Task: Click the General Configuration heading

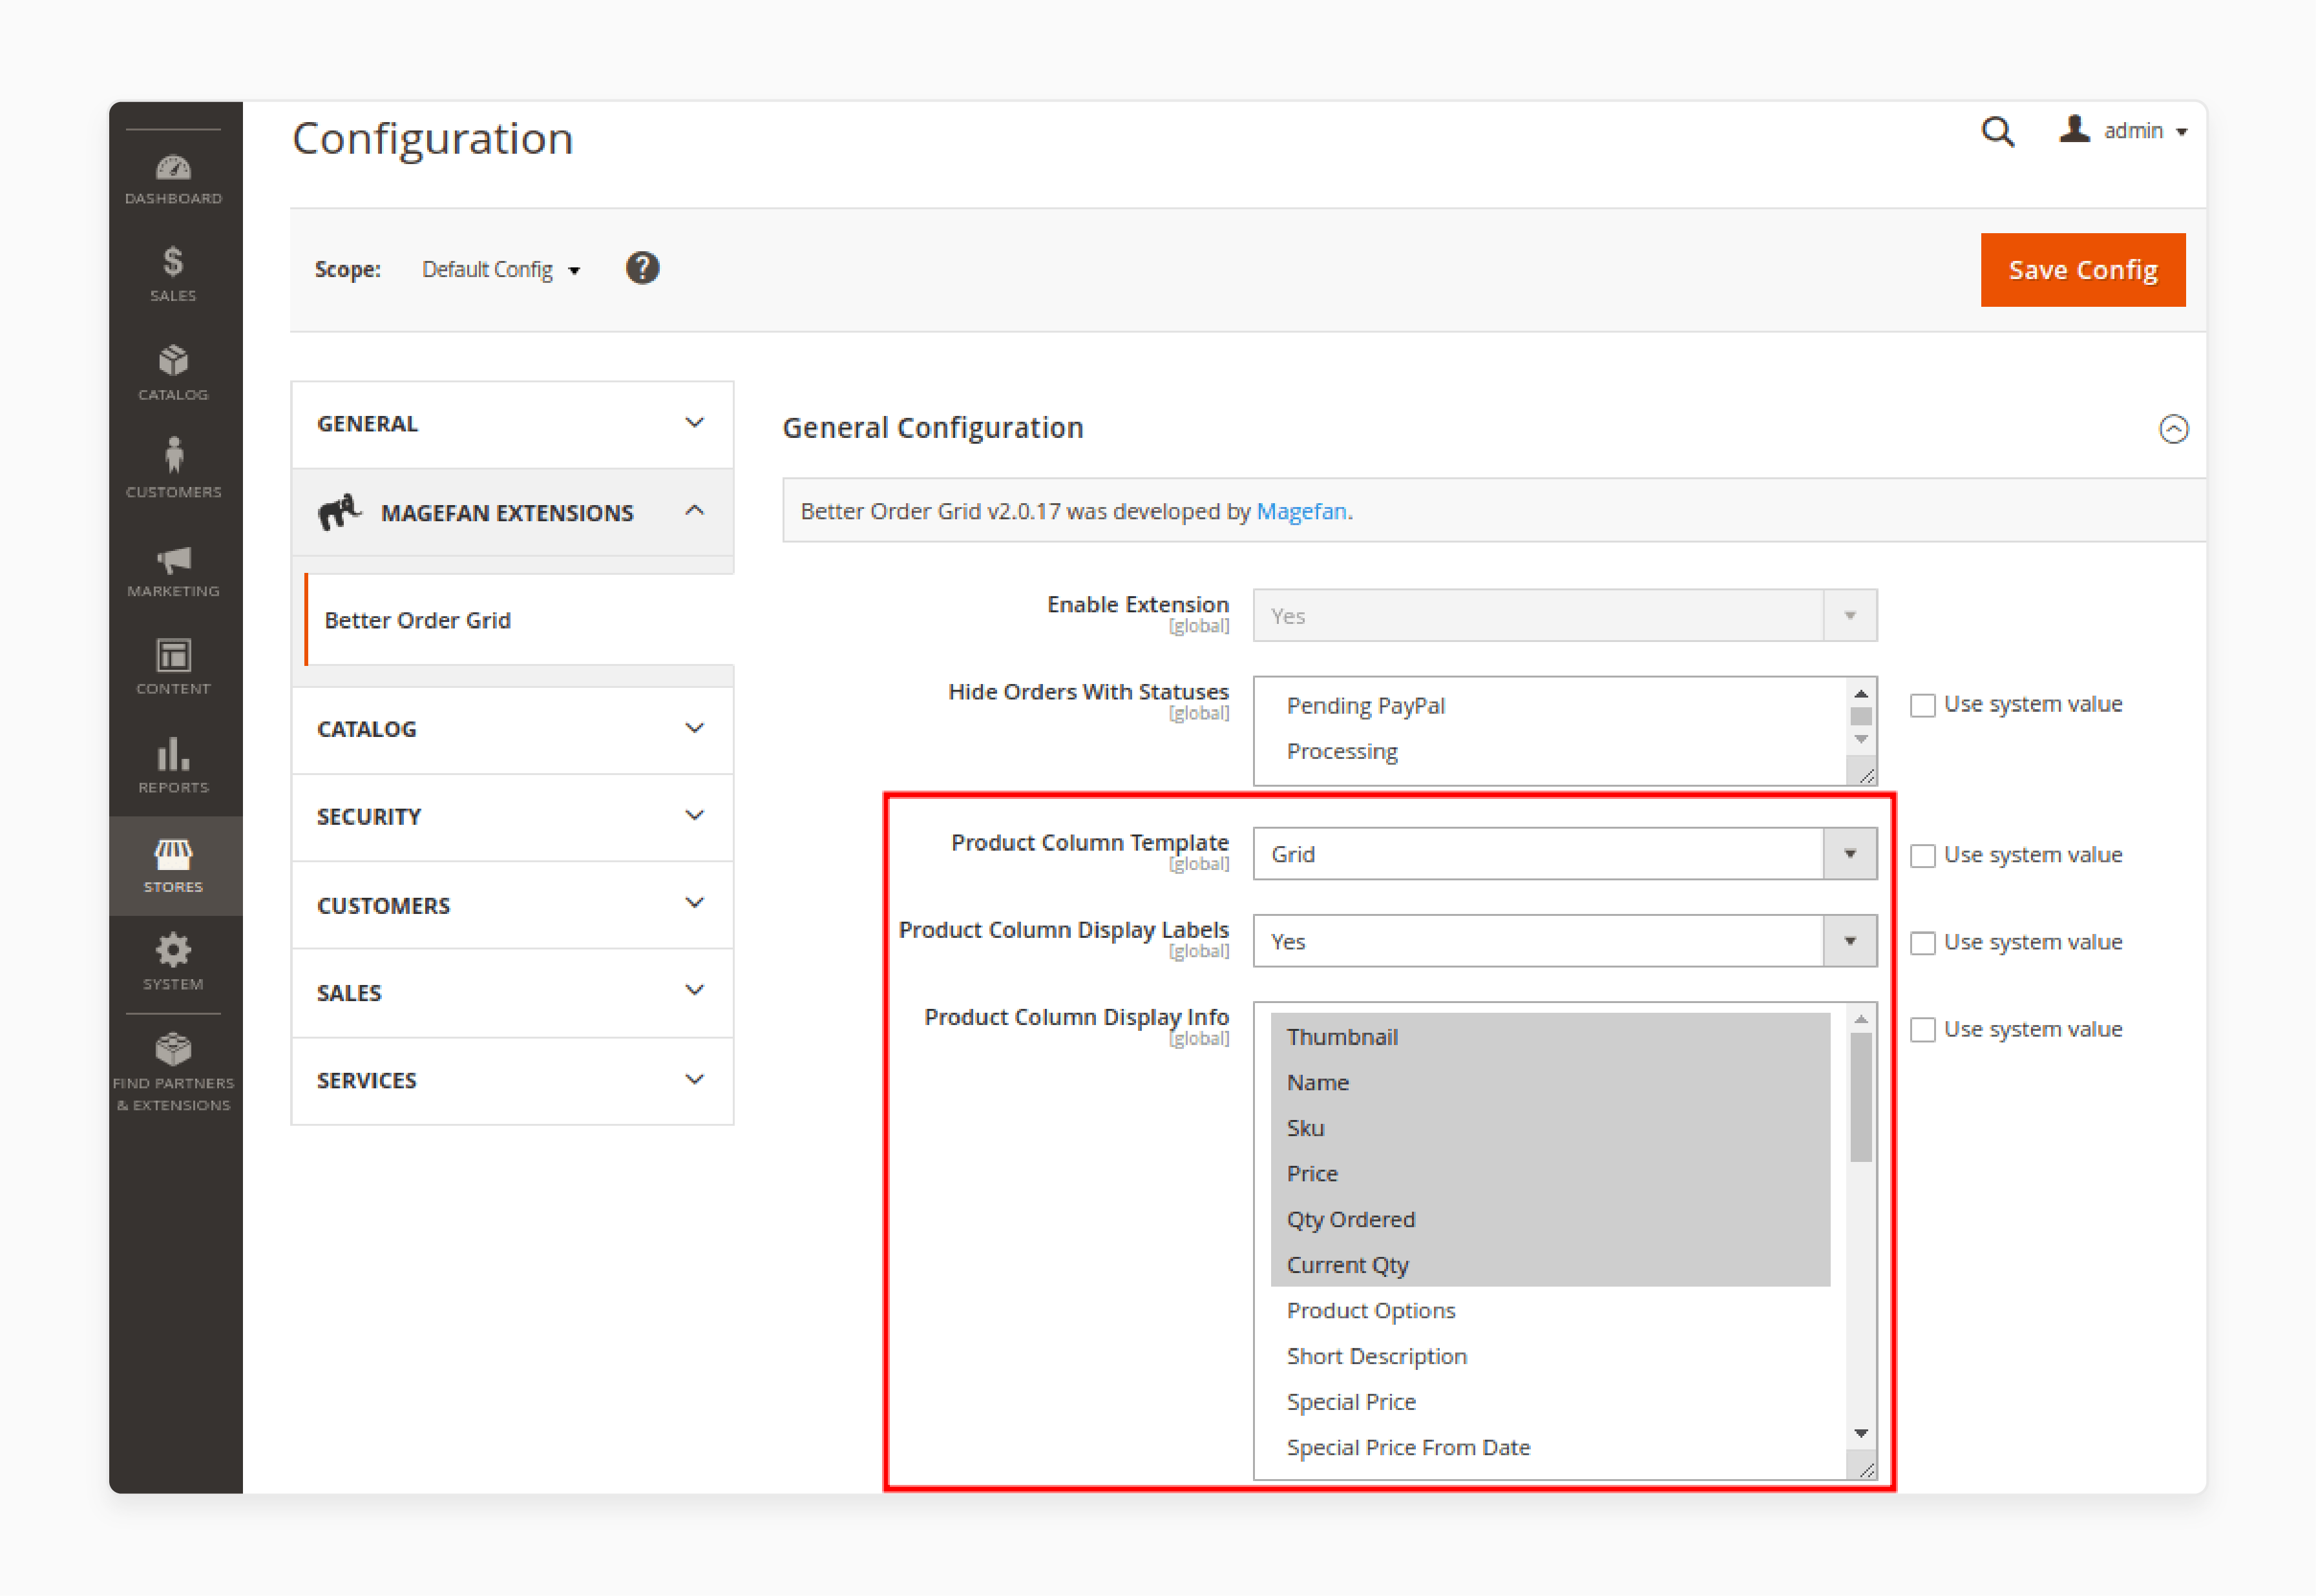Action: coord(932,428)
